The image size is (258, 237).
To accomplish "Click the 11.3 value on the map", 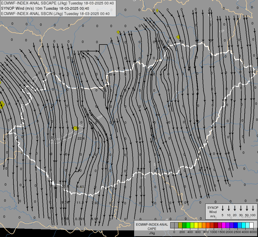I will pos(80,203).
